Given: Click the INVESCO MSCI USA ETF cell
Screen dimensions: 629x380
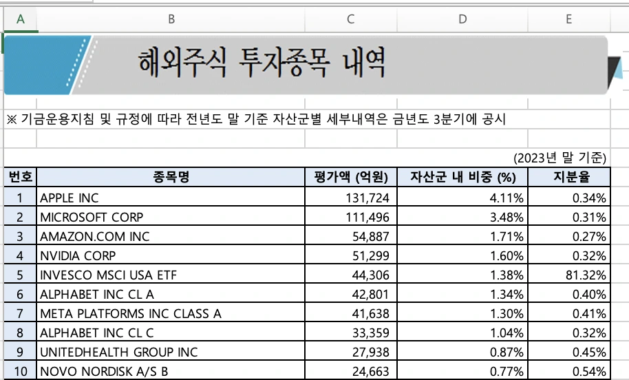Looking at the screenshot, I should [x=171, y=274].
